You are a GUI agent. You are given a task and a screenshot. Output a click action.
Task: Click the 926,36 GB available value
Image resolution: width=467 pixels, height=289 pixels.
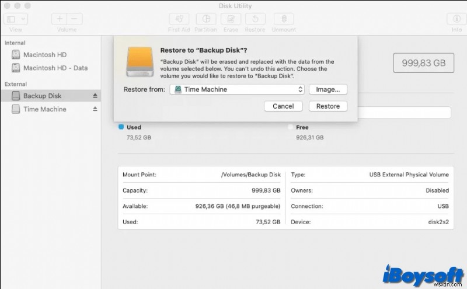[238, 206]
